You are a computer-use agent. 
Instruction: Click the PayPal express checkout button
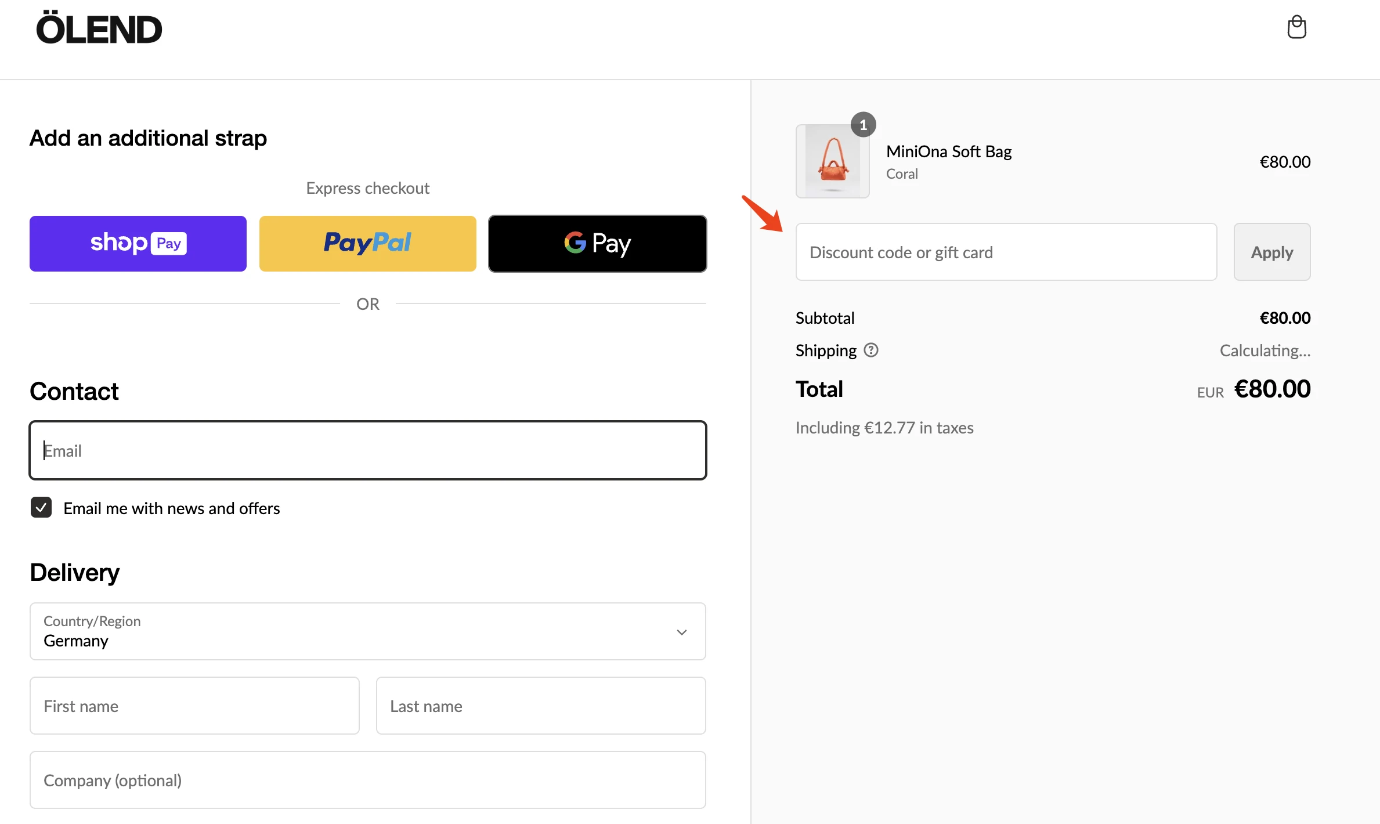[x=368, y=243]
